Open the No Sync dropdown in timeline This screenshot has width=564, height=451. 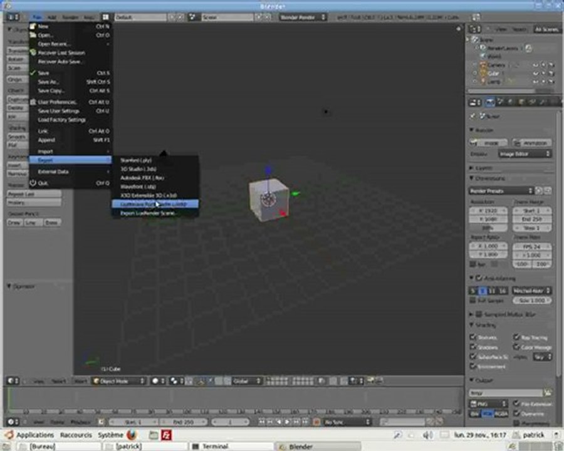(347, 422)
